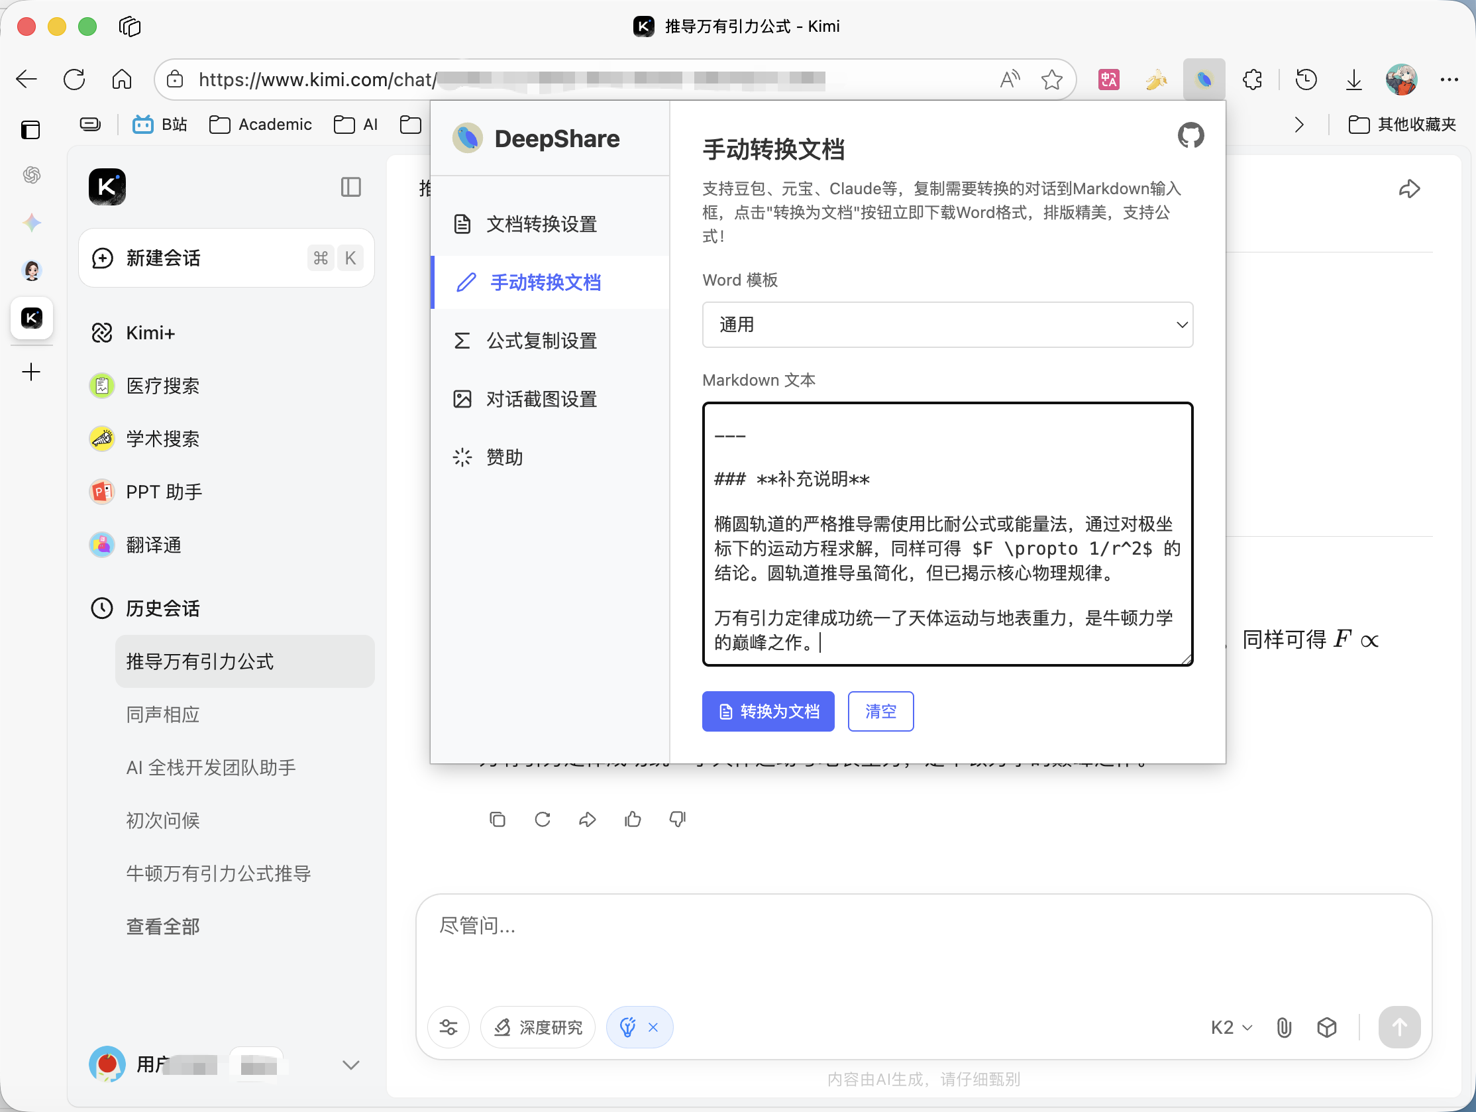Viewport: 1476px width, 1112px height.
Task: Click inside the Markdown 文本 text area
Action: pyautogui.click(x=947, y=534)
